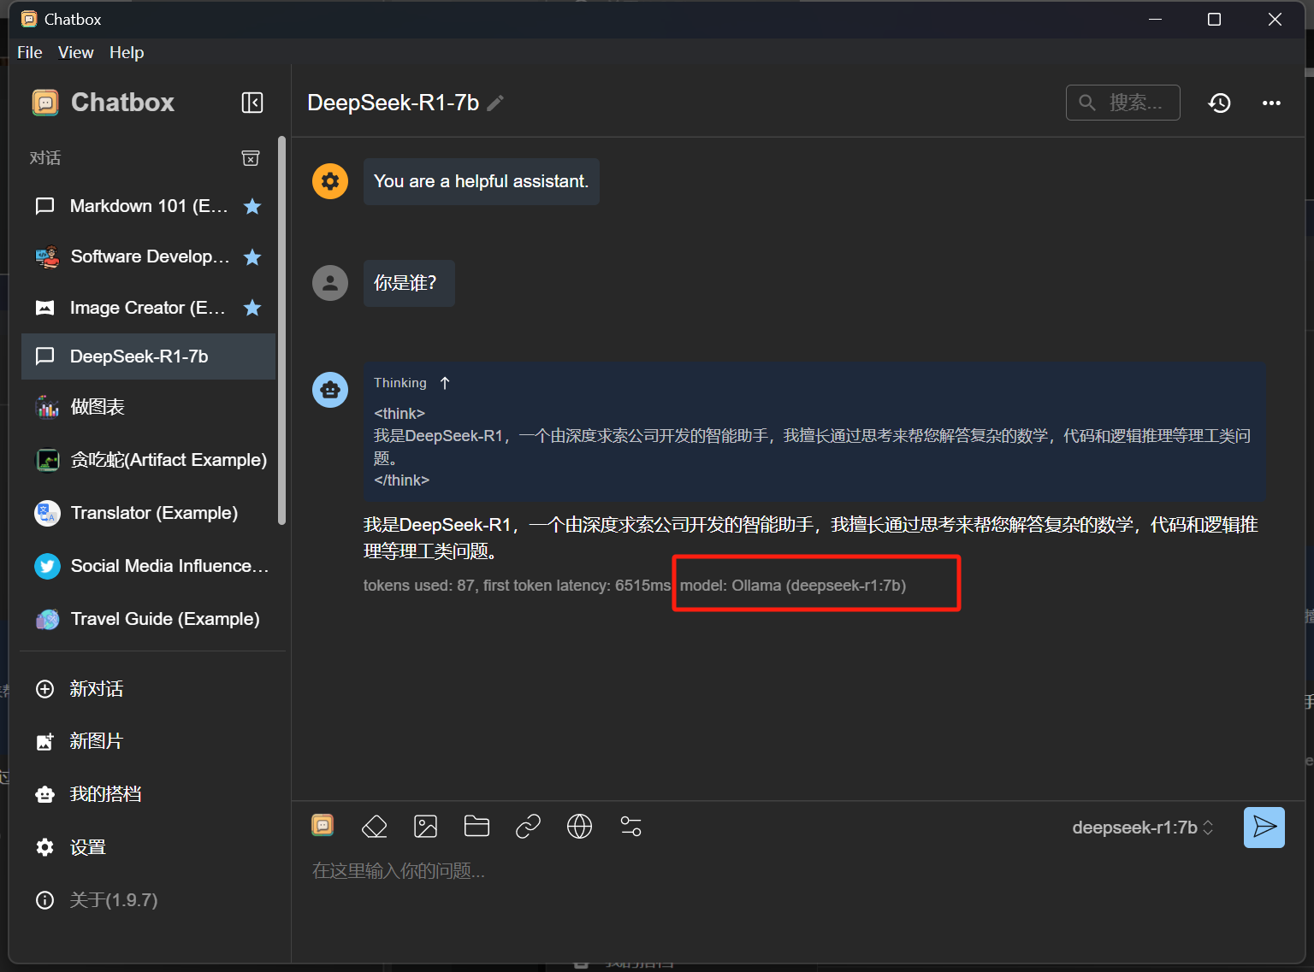Collapse the sidebar with the panel icon
Screen dimensions: 1314x972
[x=252, y=103]
